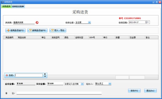Click the 实付金额 amount field
The height and width of the screenshot is (99, 162).
coord(55,84)
